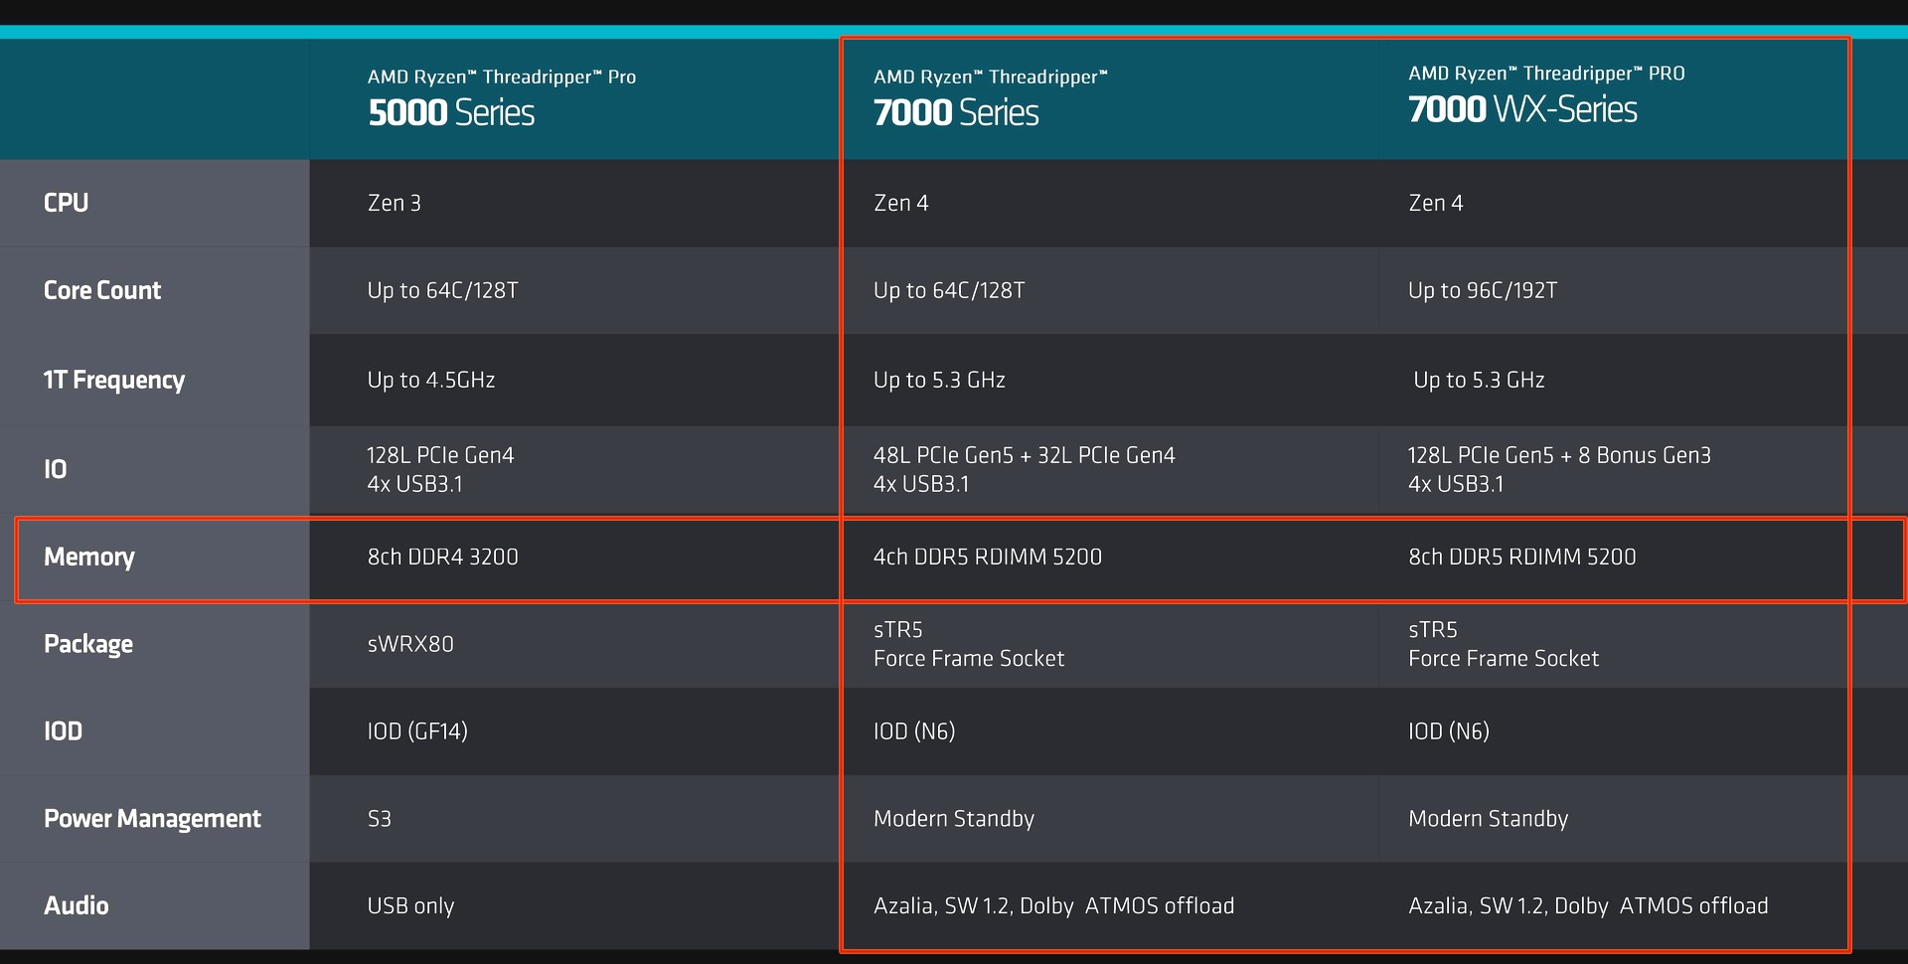This screenshot has width=1908, height=964.
Task: Select the 1T Frequency row label
Action: (x=114, y=380)
